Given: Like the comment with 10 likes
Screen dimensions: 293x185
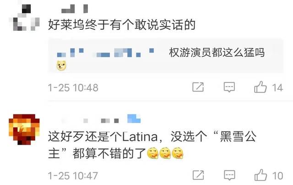Looking at the screenshot, I should (x=260, y=175).
